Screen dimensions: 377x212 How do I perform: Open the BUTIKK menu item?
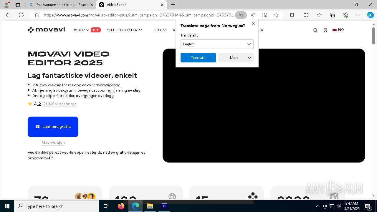(x=161, y=30)
